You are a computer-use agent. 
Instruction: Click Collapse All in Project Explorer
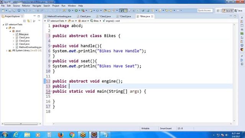[x=24, y=21]
